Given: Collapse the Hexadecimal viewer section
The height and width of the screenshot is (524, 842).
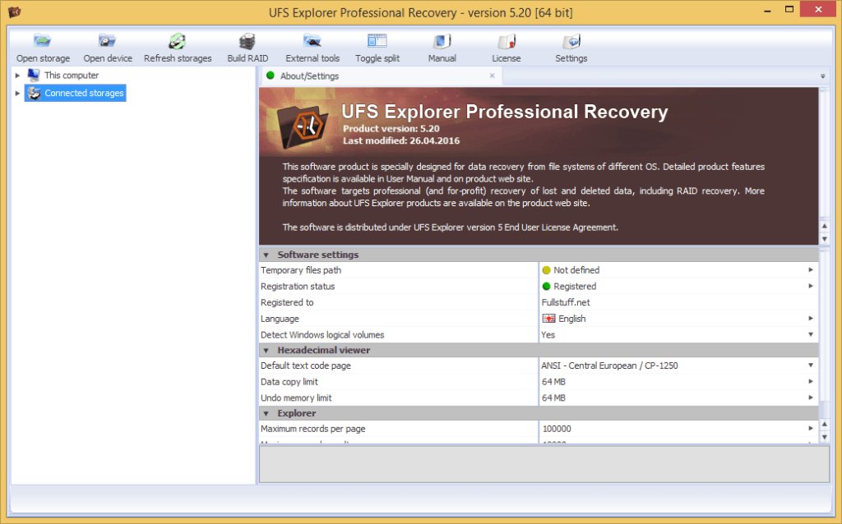Looking at the screenshot, I should tap(266, 350).
